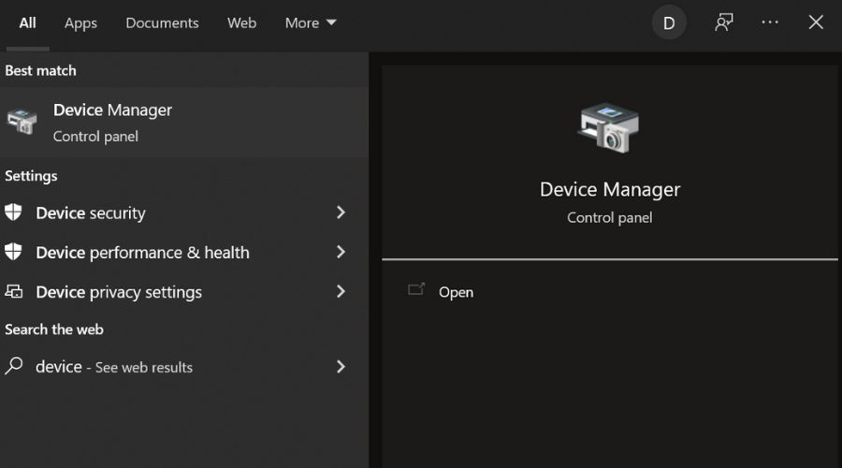Expand the device web results arrow
Screen dimensions: 842x468
pos(341,367)
